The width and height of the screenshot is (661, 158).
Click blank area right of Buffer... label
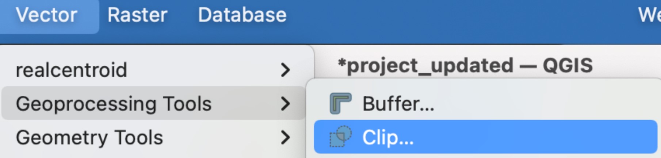pos(548,104)
